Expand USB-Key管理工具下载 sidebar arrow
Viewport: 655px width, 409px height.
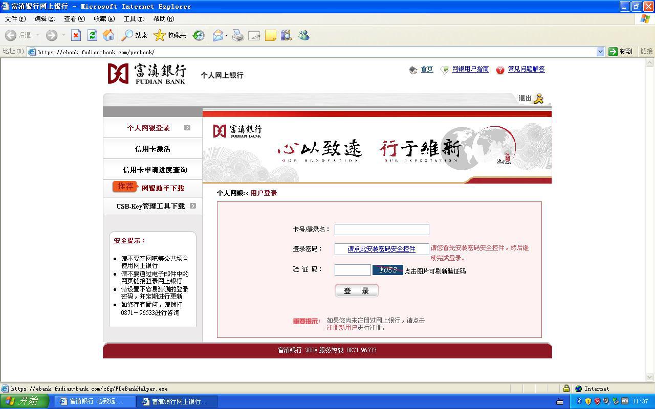[193, 206]
